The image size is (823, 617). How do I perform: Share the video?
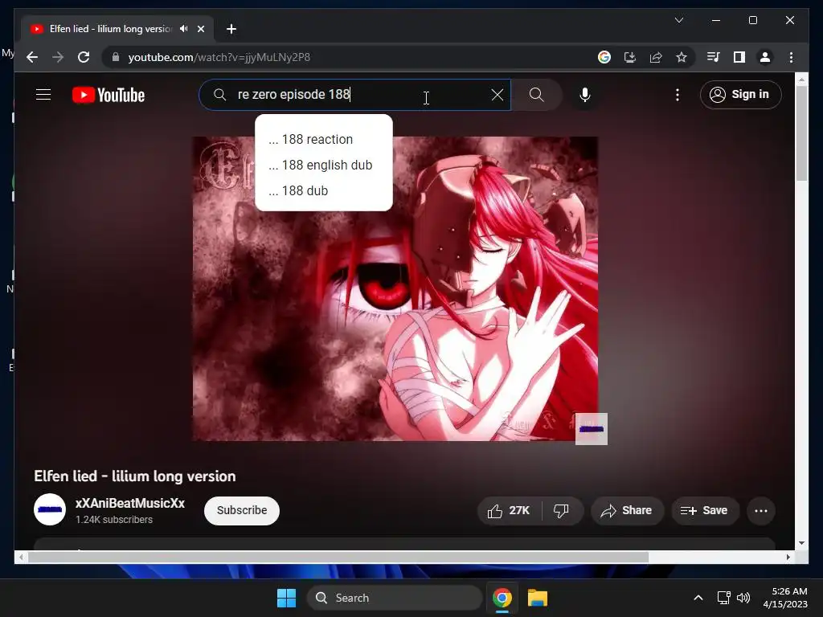click(627, 510)
